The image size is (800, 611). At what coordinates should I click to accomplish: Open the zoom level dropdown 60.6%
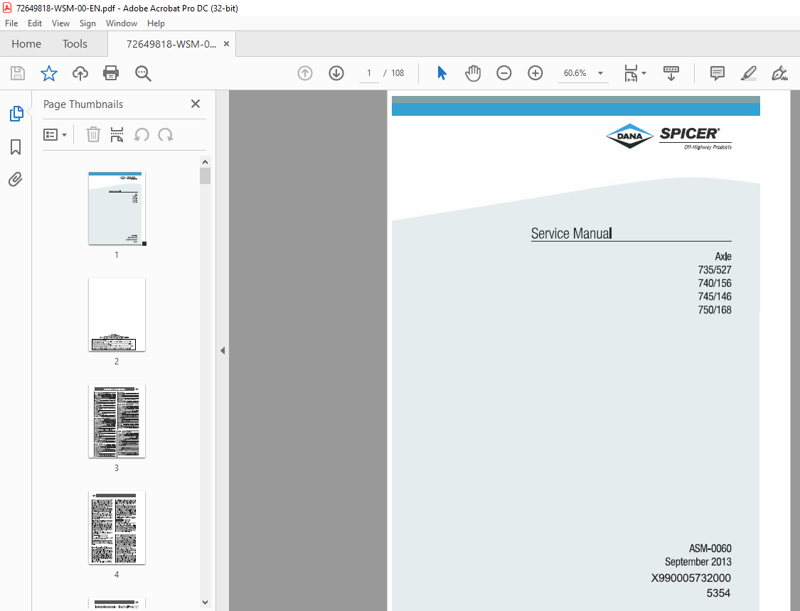583,73
